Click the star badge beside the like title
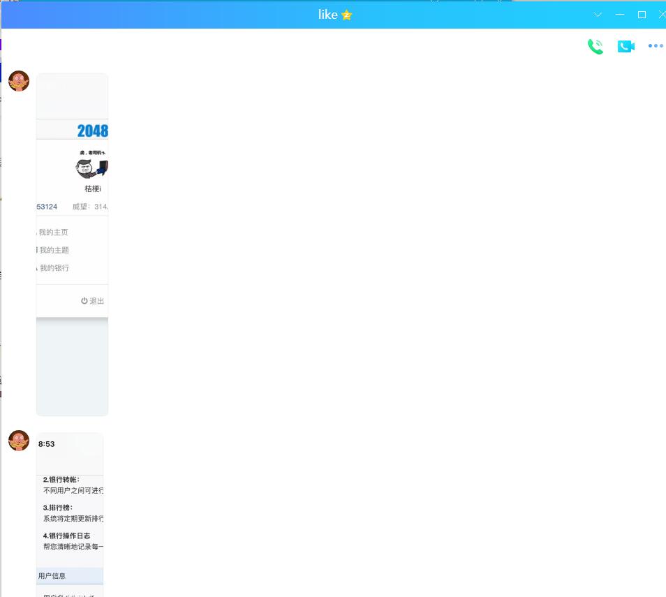Viewport: 666px width, 597px height. [347, 15]
